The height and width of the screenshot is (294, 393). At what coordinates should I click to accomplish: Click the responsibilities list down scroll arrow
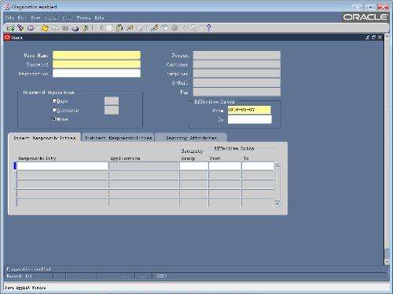pyautogui.click(x=277, y=204)
